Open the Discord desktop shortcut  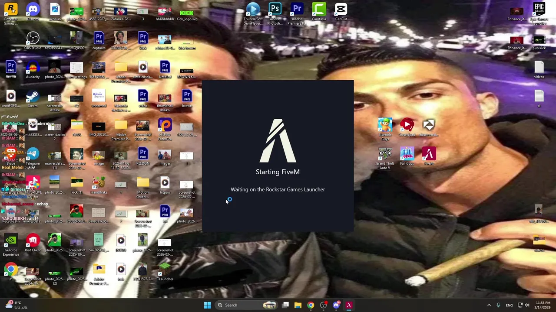33,12
